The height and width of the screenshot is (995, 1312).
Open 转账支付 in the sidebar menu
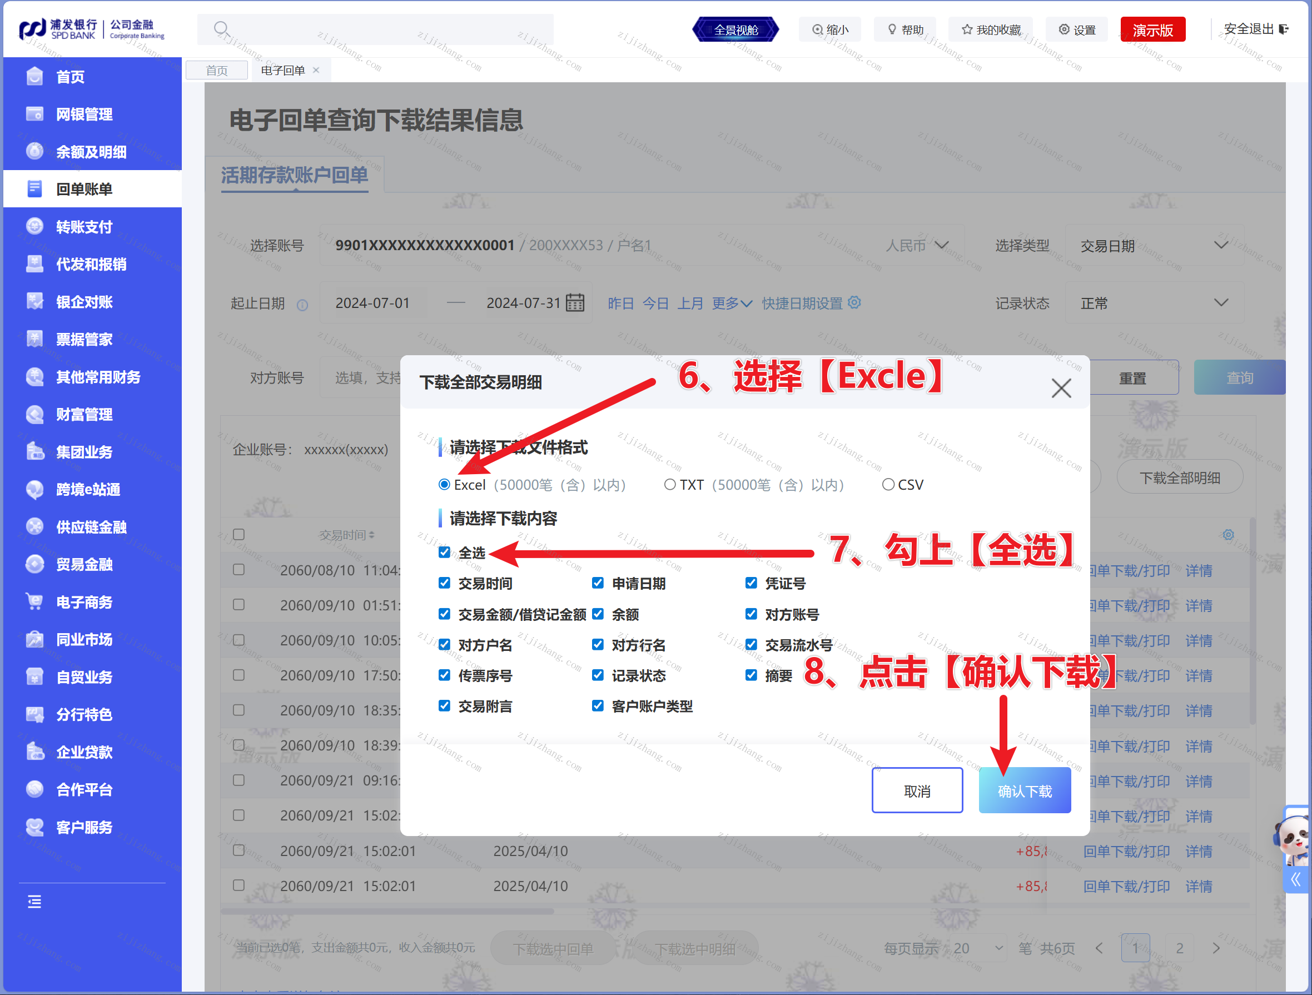point(83,226)
